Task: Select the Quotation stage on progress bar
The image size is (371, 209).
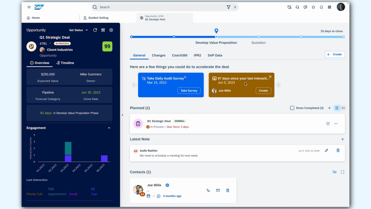Action: (x=258, y=37)
